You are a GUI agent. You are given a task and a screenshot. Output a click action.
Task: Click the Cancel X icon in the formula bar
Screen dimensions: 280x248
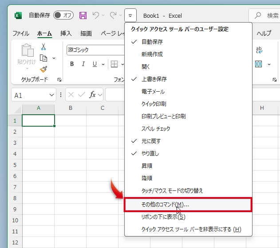(71, 95)
